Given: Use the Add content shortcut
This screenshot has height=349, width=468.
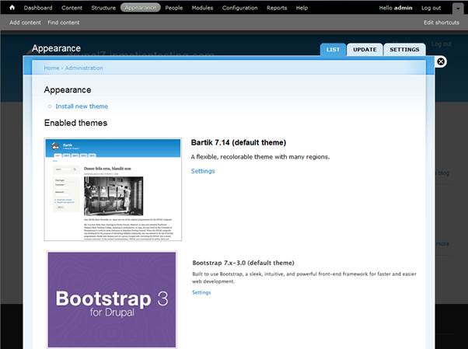Looking at the screenshot, I should 25,23.
